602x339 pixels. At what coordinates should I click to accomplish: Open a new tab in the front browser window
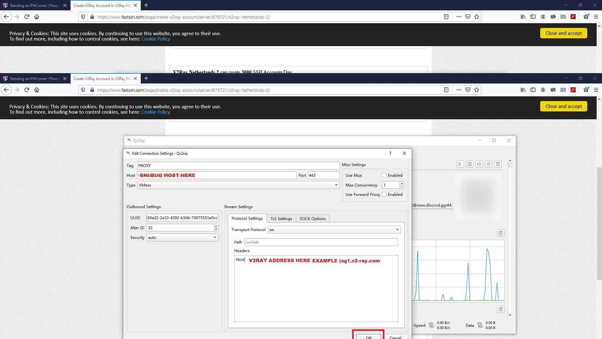point(146,78)
